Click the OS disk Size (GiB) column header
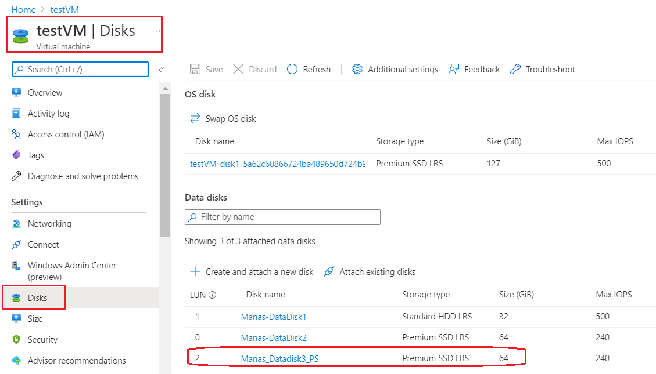The height and width of the screenshot is (374, 656). [504, 141]
